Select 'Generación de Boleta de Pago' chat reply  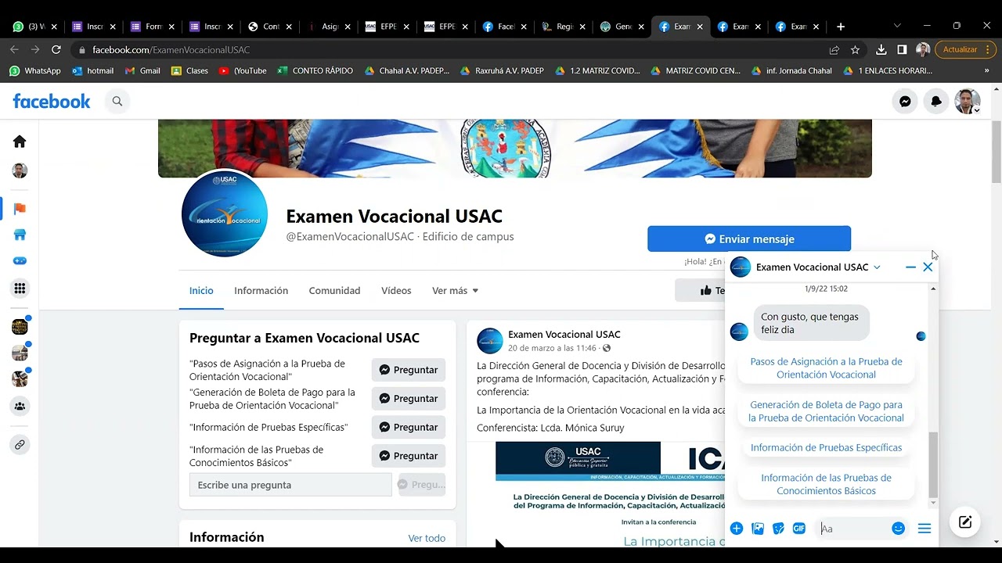(x=826, y=411)
